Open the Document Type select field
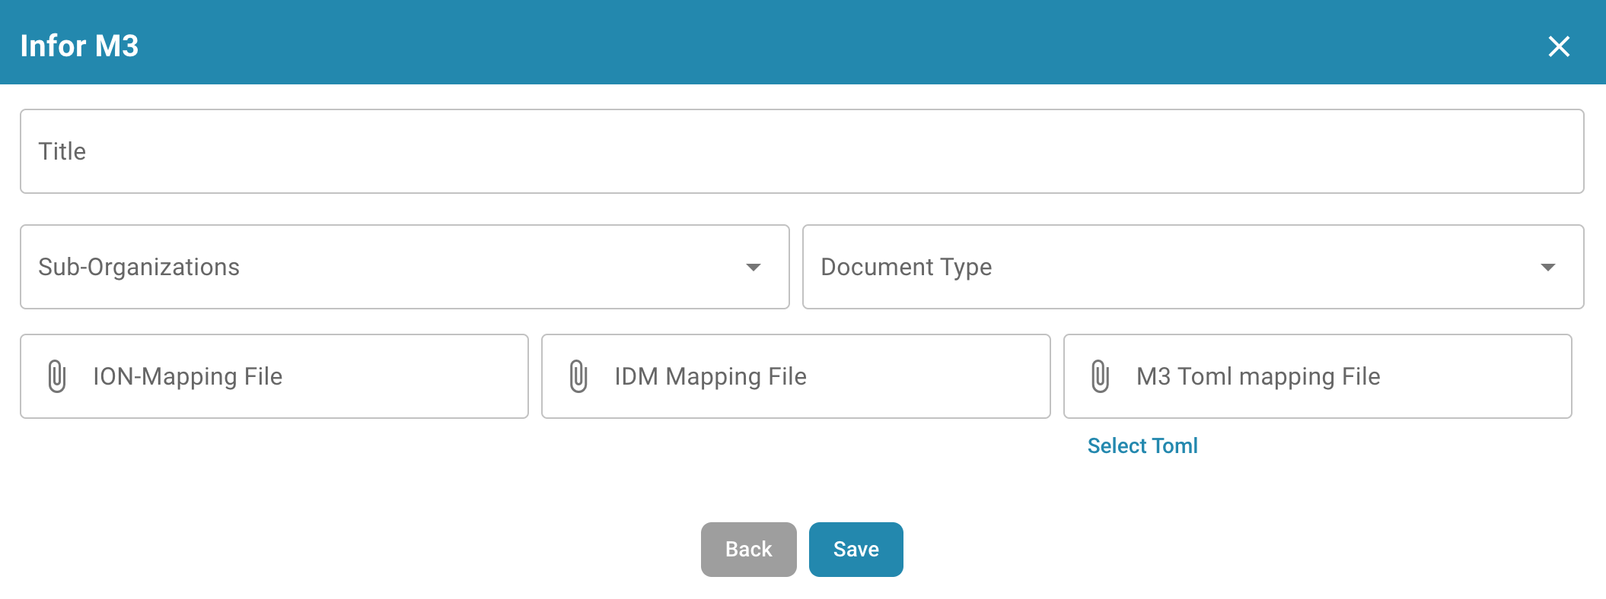This screenshot has width=1606, height=599. click(x=1172, y=267)
